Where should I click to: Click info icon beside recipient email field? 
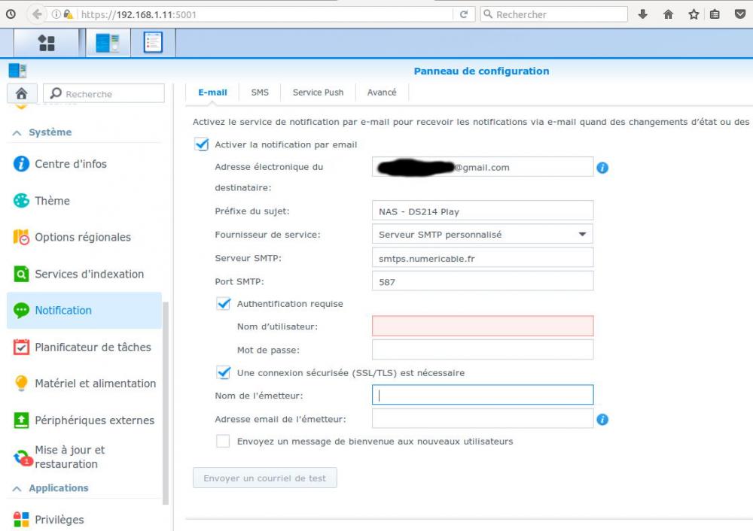[602, 168]
